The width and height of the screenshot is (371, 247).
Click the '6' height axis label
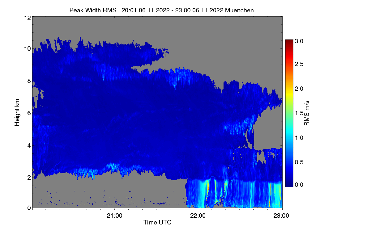coord(29,113)
